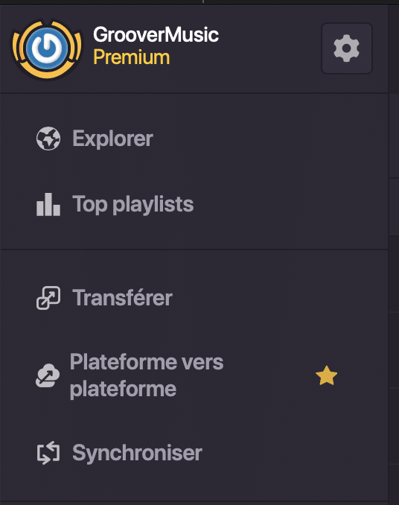
Task: Open Plateforme vers plateforme
Action: pyautogui.click(x=194, y=375)
